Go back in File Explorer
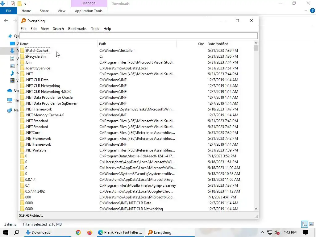 pyautogui.click(x=6, y=21)
